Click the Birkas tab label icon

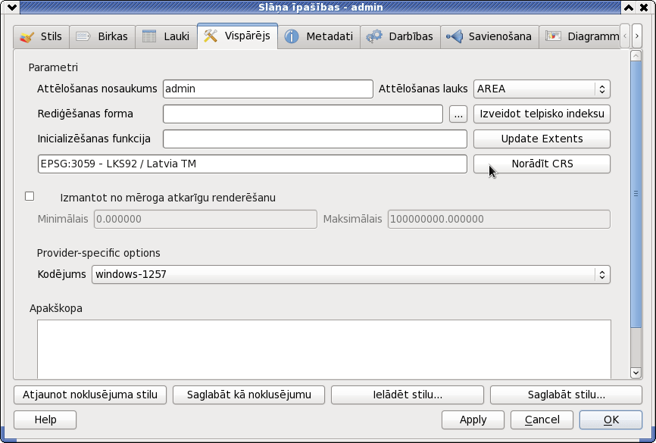coord(83,37)
